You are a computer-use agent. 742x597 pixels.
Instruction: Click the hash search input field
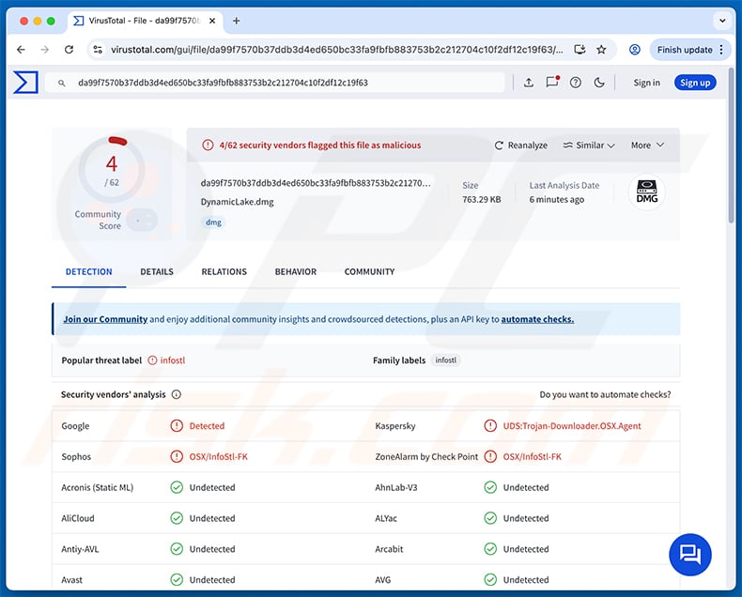(x=274, y=83)
